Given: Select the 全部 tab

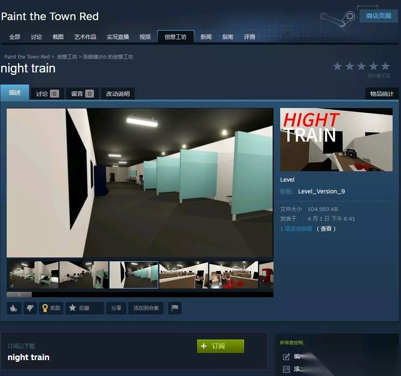Looking at the screenshot, I should [15, 37].
